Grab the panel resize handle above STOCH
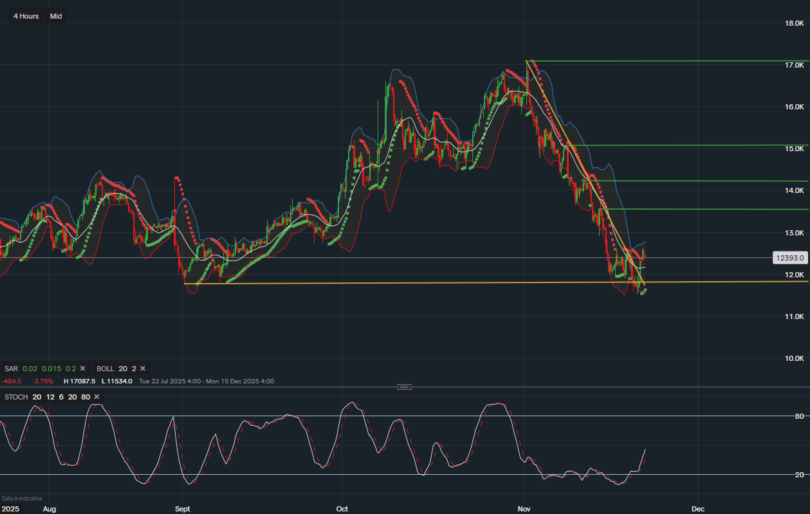This screenshot has height=514, width=810. coord(404,387)
